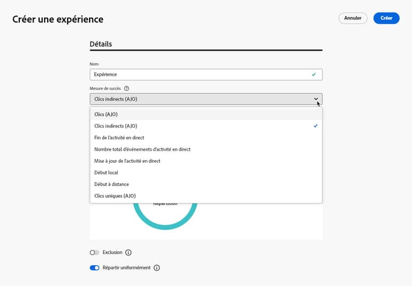Choose the Début local option
Image resolution: width=412 pixels, height=286 pixels.
(106, 173)
